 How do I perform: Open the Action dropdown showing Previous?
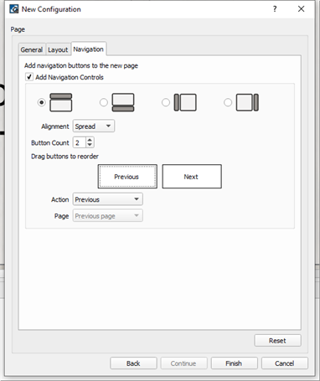coord(108,199)
